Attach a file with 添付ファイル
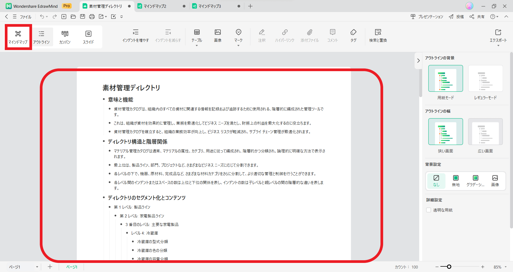The image size is (513, 272). 310,36
